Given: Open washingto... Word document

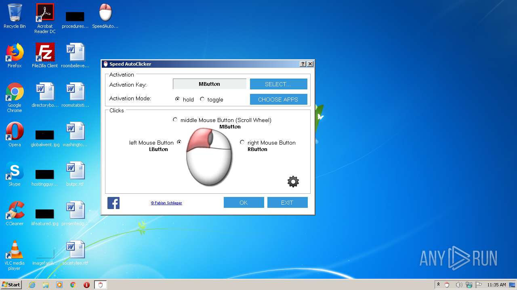Looking at the screenshot, I should [x=75, y=135].
